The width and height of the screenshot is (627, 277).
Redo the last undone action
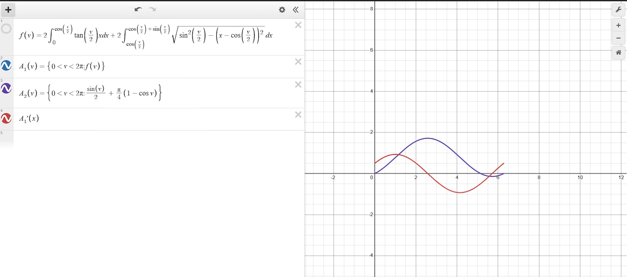[152, 9]
